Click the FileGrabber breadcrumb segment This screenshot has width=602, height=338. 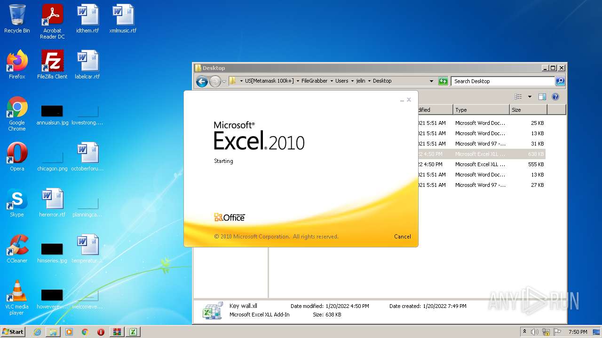click(x=314, y=81)
